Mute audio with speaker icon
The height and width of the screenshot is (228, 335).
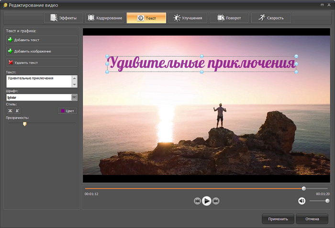(x=301, y=201)
